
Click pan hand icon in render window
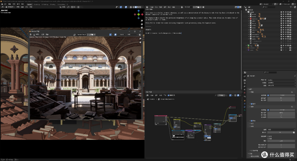pos(140,42)
